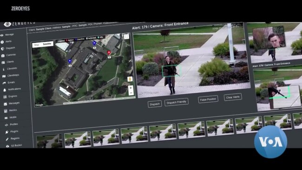Select the red active camera marker
302x170 pixels.
109,52
